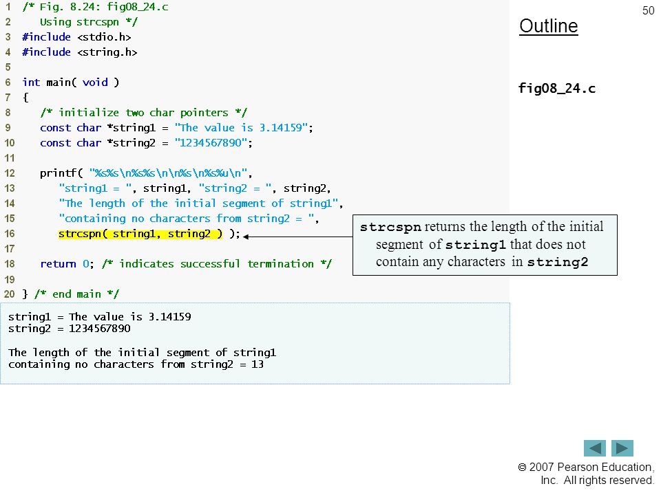Select the string2 declaration on line 10
Image resolution: width=661 pixels, height=495 pixels.
pos(146,143)
